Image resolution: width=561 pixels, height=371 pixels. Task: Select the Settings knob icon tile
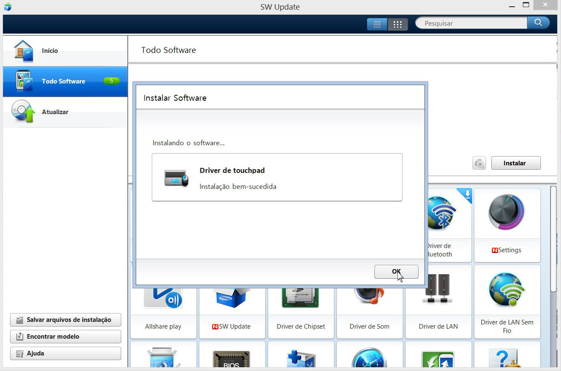(x=507, y=225)
